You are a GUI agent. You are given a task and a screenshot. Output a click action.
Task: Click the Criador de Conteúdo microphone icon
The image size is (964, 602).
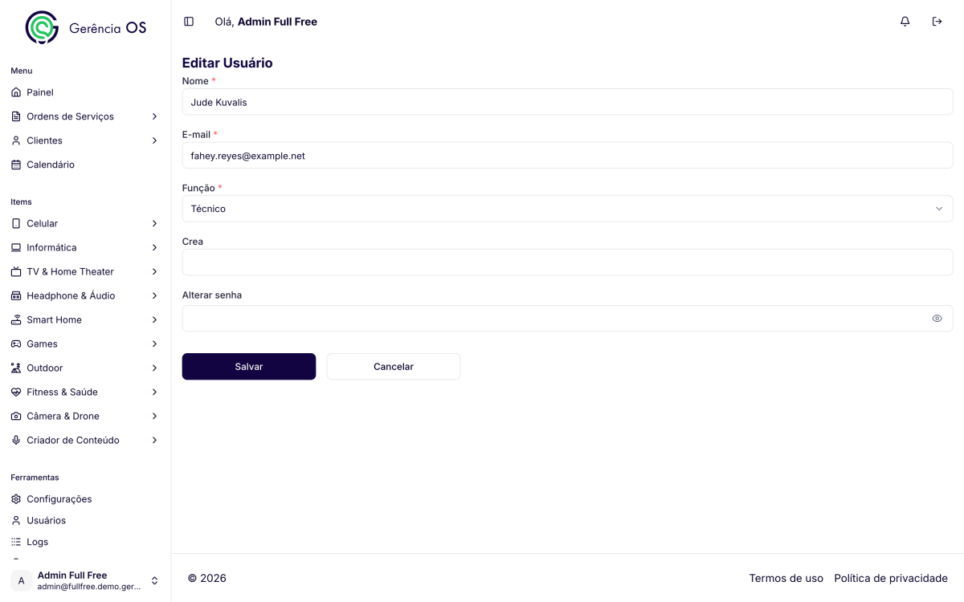pyautogui.click(x=16, y=440)
